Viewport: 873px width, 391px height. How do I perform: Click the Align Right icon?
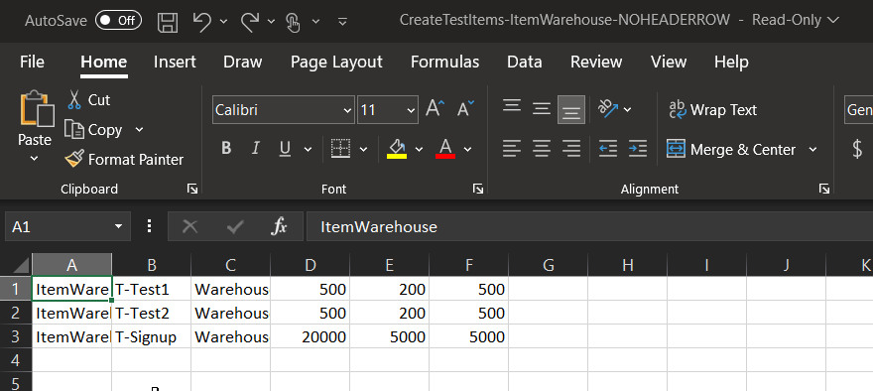[x=571, y=149]
